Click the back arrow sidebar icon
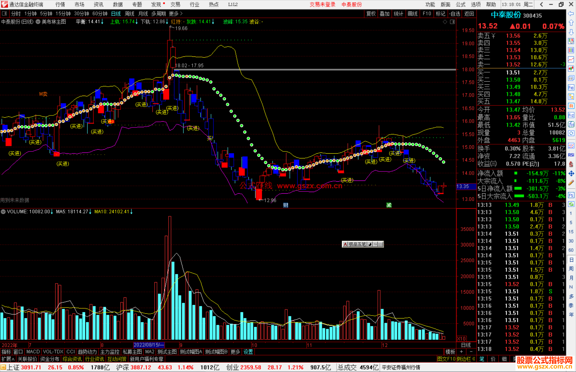 coord(571,14)
